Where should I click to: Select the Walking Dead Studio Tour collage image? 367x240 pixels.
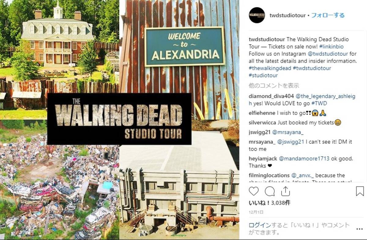pyautogui.click(x=120, y=120)
